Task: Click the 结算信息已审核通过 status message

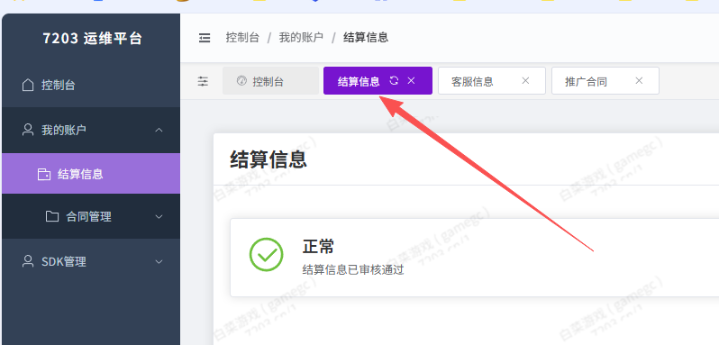Action: pos(353,269)
